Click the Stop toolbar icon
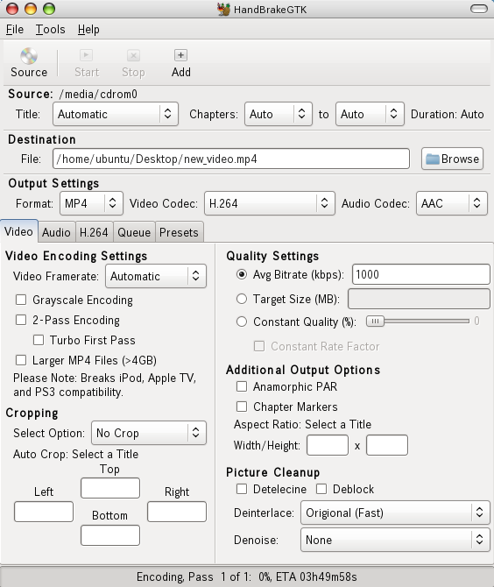The width and height of the screenshot is (494, 587). [x=133, y=55]
